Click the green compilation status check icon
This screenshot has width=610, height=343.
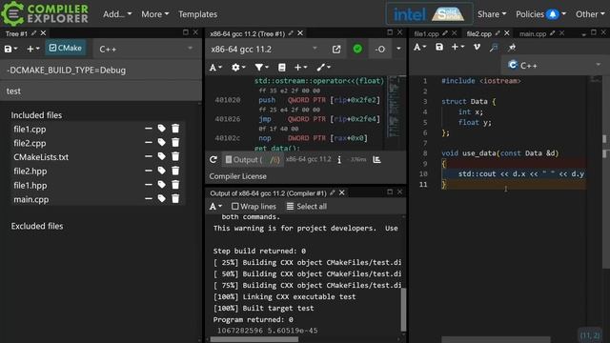click(x=357, y=49)
